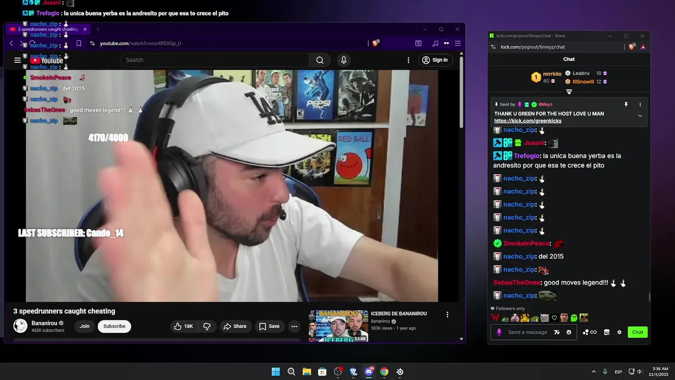Open channel points infinity icon
Image resolution: width=675 pixels, height=380 pixels.
[590, 332]
